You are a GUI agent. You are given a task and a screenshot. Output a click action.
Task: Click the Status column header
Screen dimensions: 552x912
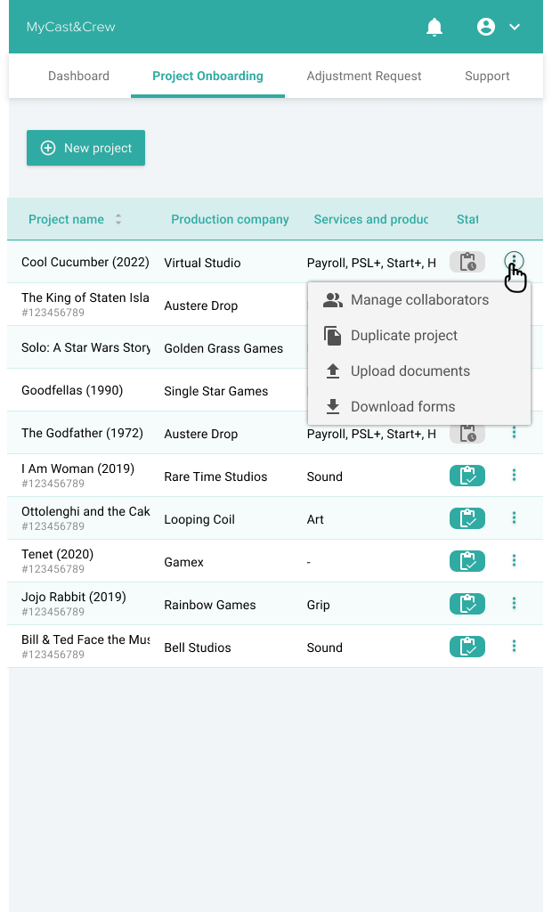pos(467,219)
